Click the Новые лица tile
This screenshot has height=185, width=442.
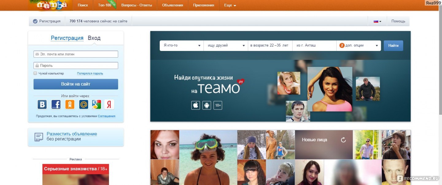coord(324,145)
